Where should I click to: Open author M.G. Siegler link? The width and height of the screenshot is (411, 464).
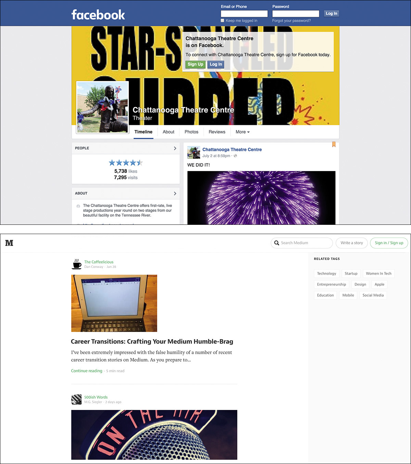click(93, 402)
